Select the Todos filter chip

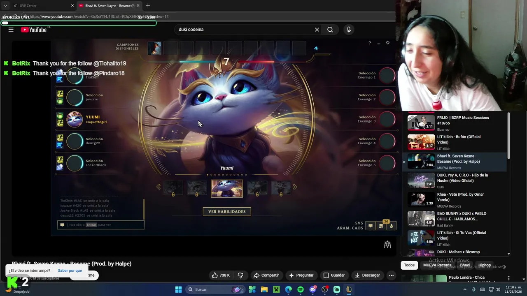(409, 265)
